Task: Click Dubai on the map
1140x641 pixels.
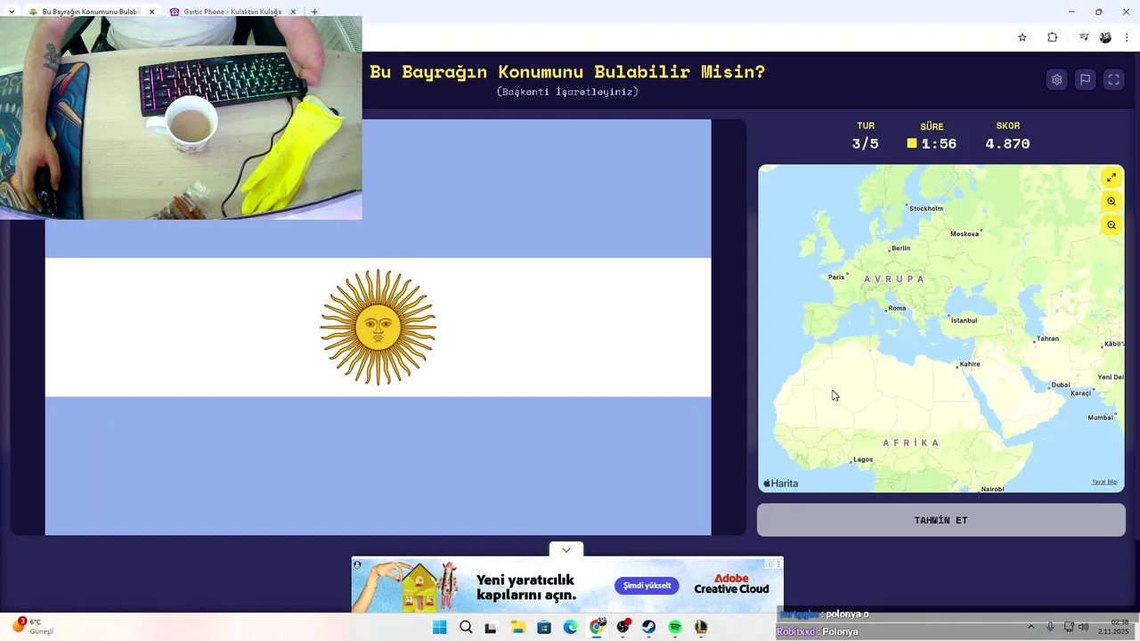Action: coord(1060,385)
